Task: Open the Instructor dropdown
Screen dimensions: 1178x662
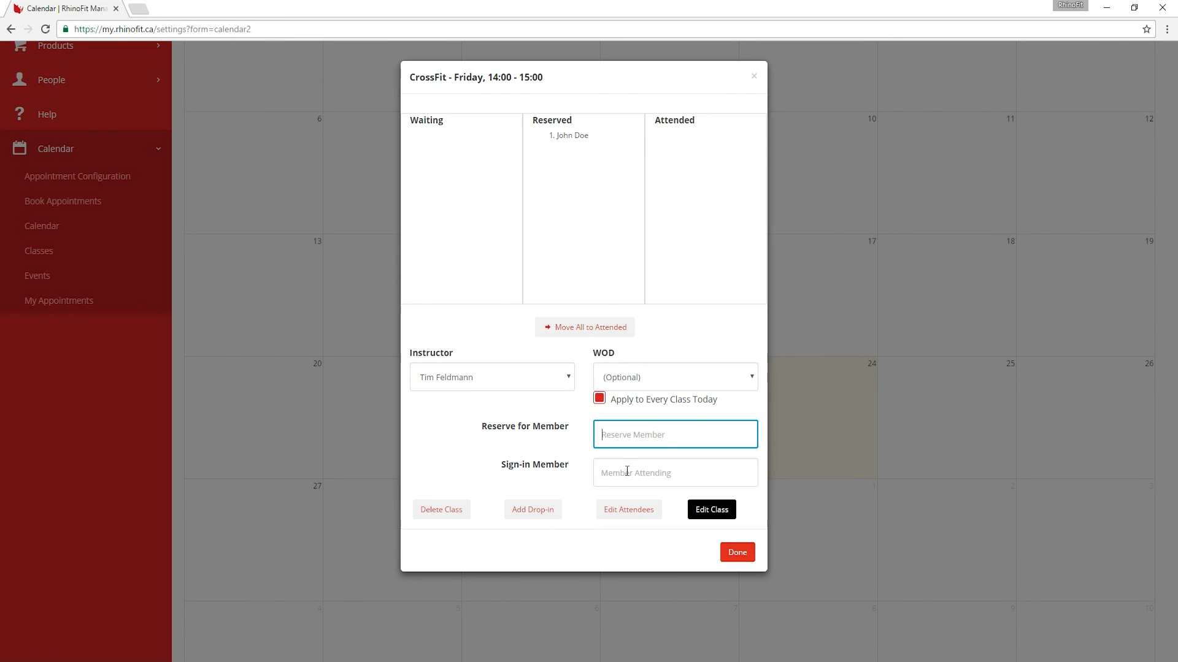Action: click(492, 377)
